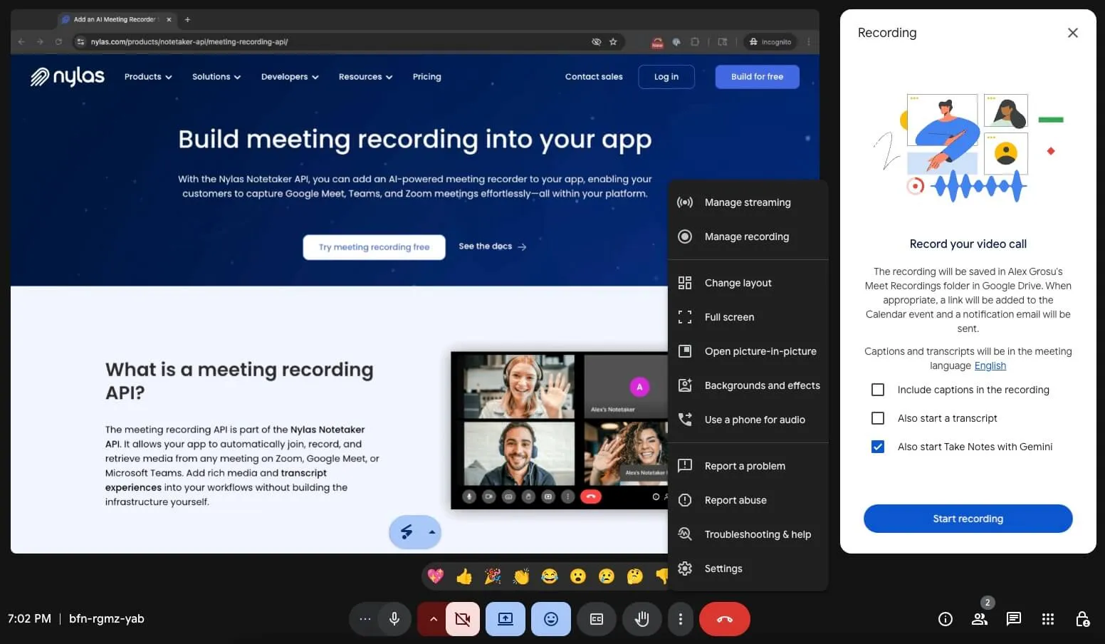Screen dimensions: 1105x644
Task: Send the clapping hands reaction
Action: click(x=521, y=576)
